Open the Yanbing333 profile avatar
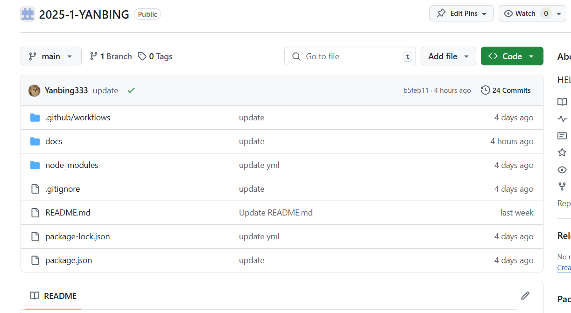The height and width of the screenshot is (313, 571). [34, 90]
